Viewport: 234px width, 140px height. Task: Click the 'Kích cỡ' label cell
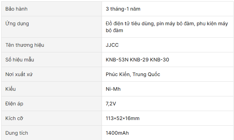click(52, 118)
